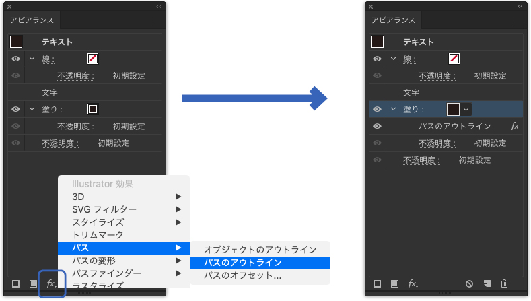Click the stroke color swatch in left panel
Image resolution: width=531 pixels, height=301 pixels.
93,59
